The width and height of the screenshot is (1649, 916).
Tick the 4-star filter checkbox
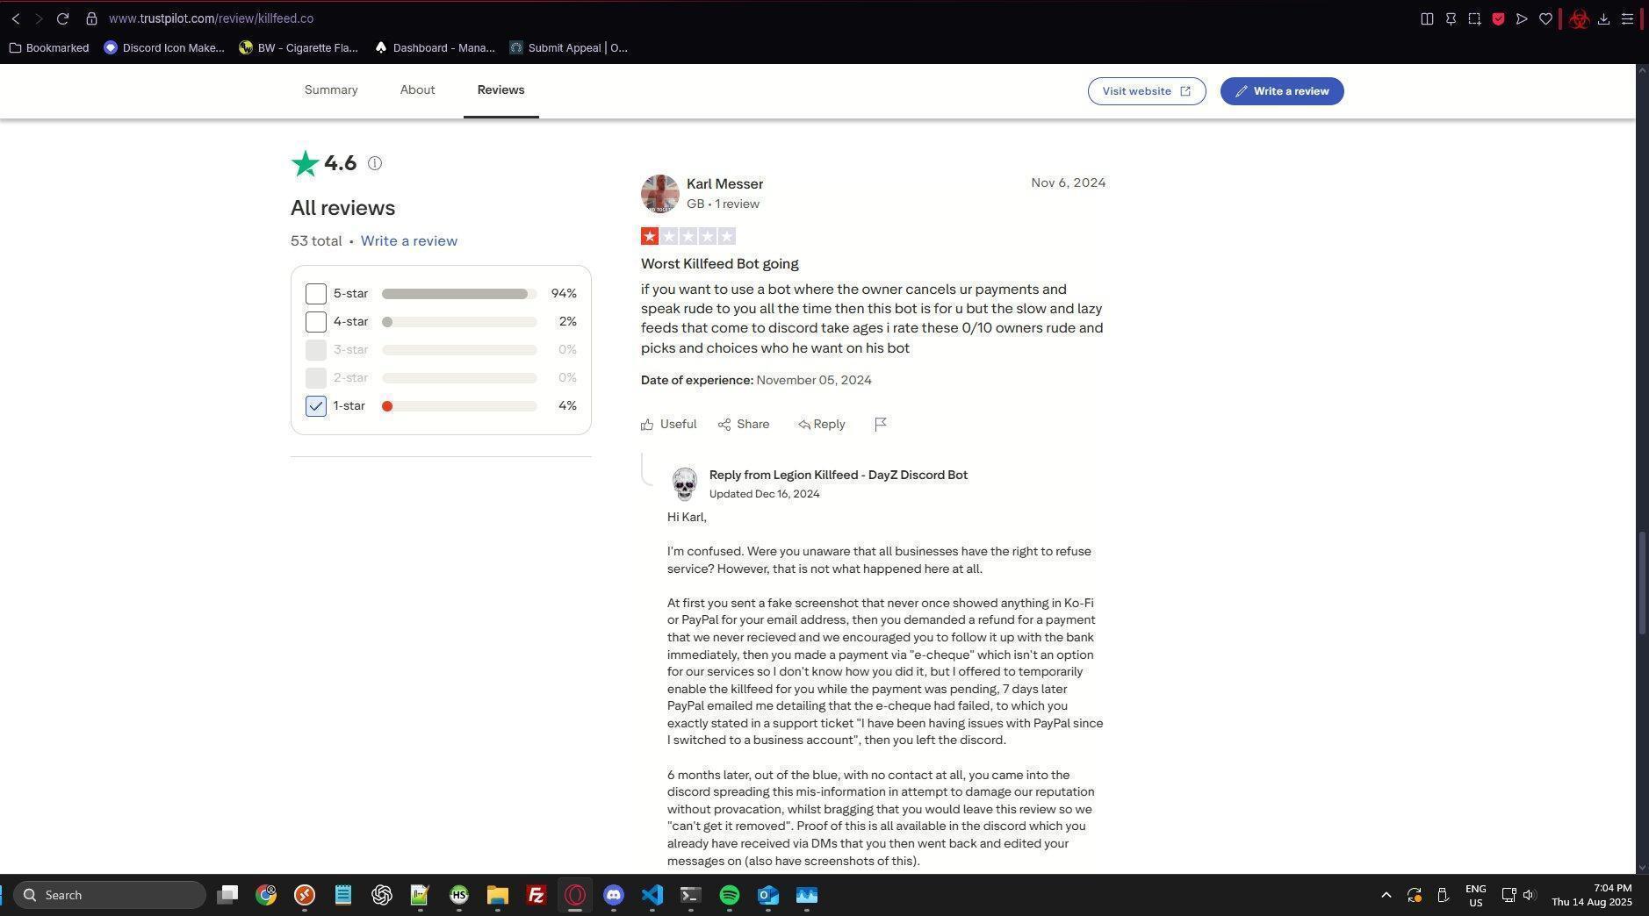click(x=316, y=322)
